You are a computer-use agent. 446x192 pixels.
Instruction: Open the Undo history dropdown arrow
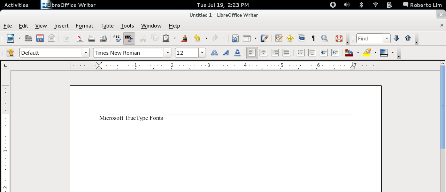point(206,38)
